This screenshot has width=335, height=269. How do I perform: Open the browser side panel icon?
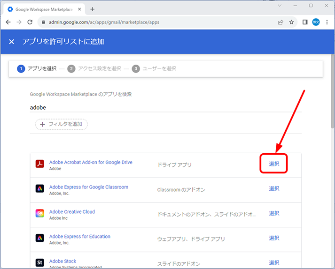[305, 22]
